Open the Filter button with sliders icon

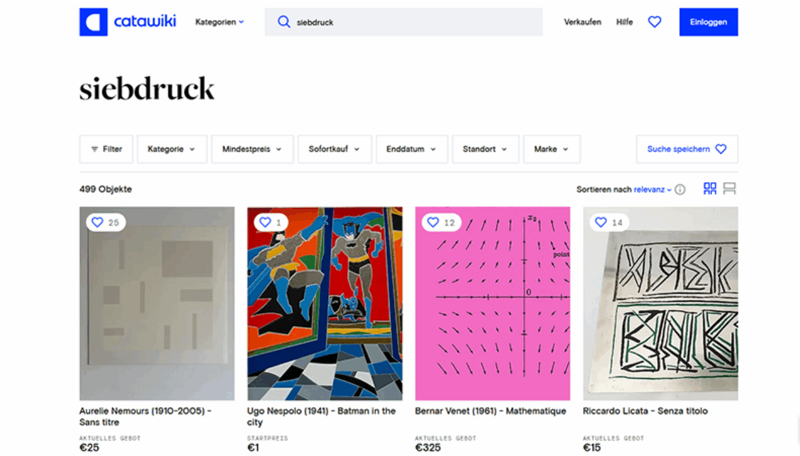[x=106, y=149]
